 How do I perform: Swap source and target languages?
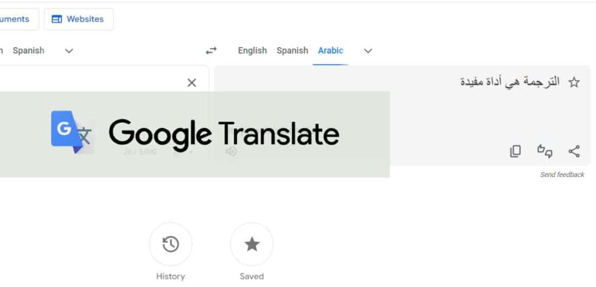coord(211,51)
